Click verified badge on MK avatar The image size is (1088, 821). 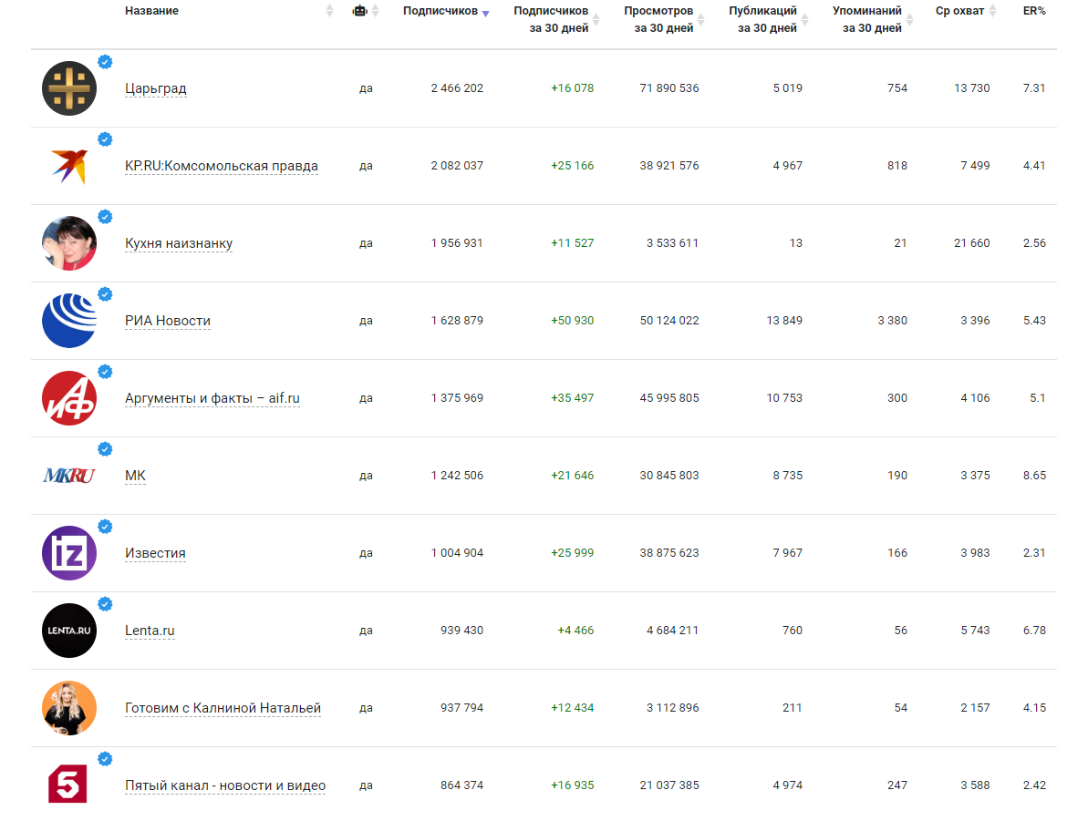105,449
